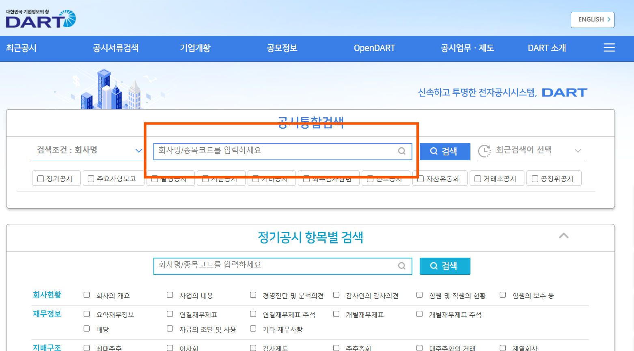Image resolution: width=634 pixels, height=351 pixels.
Task: Tick the 연결재무제표 주석 checkbox
Action: (x=253, y=314)
